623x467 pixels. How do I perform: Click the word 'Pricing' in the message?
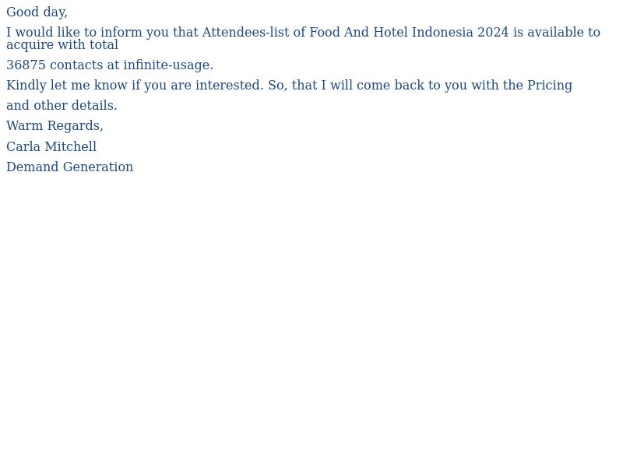550,86
